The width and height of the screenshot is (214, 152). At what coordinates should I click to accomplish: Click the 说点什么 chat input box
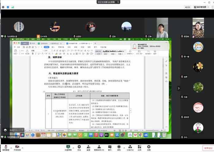[13, 130]
